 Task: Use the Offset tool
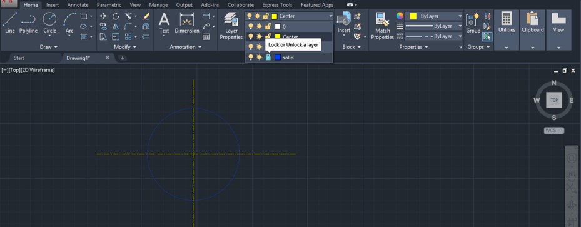(x=146, y=37)
